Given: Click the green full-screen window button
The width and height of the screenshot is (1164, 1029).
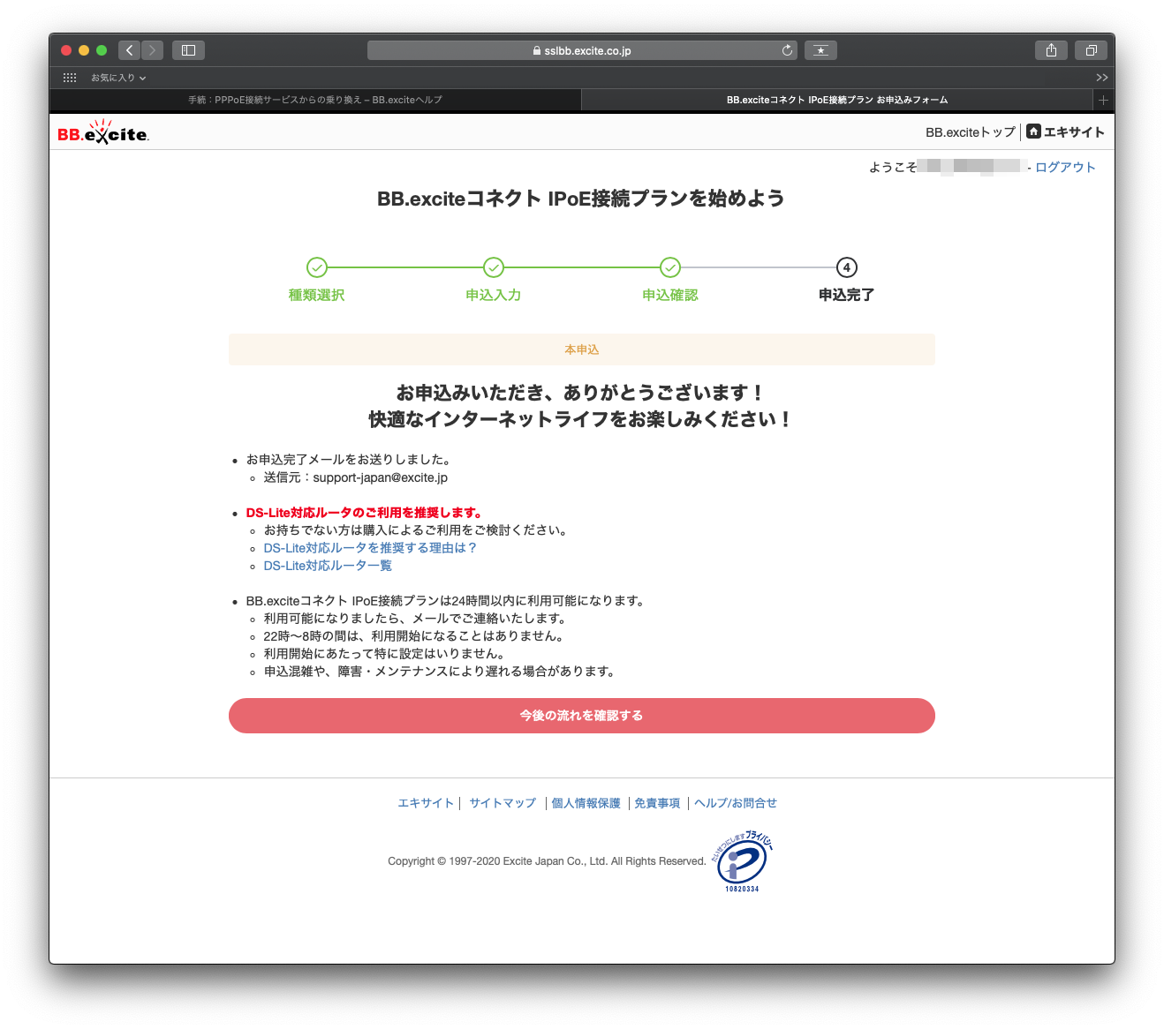Looking at the screenshot, I should click(x=102, y=50).
